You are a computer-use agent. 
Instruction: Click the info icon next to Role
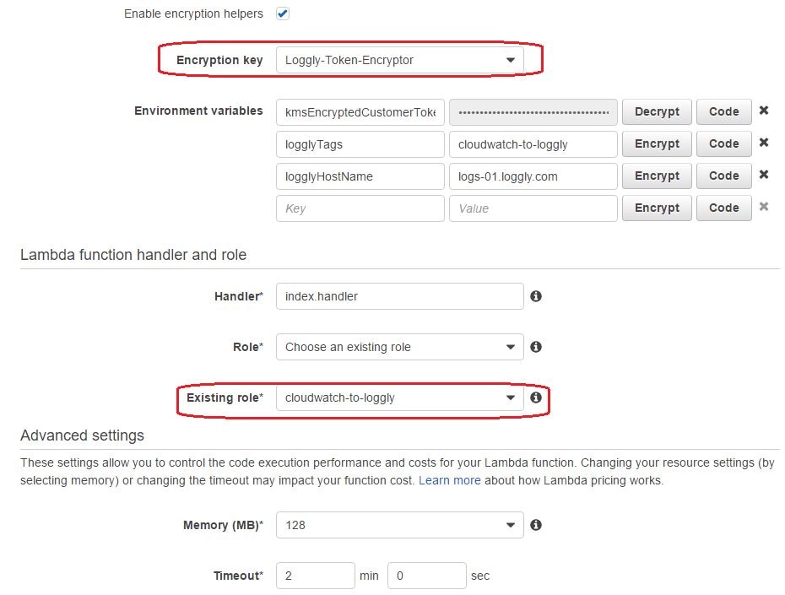point(535,347)
